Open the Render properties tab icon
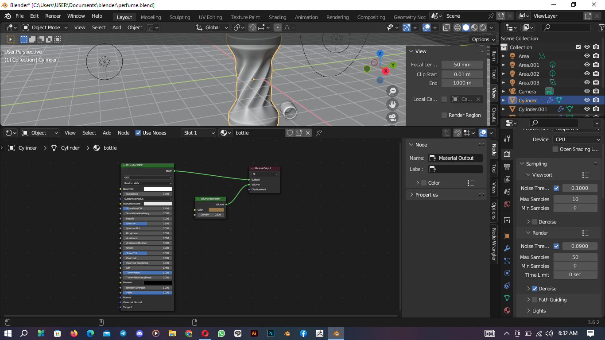The width and height of the screenshot is (605, 340). click(x=507, y=154)
